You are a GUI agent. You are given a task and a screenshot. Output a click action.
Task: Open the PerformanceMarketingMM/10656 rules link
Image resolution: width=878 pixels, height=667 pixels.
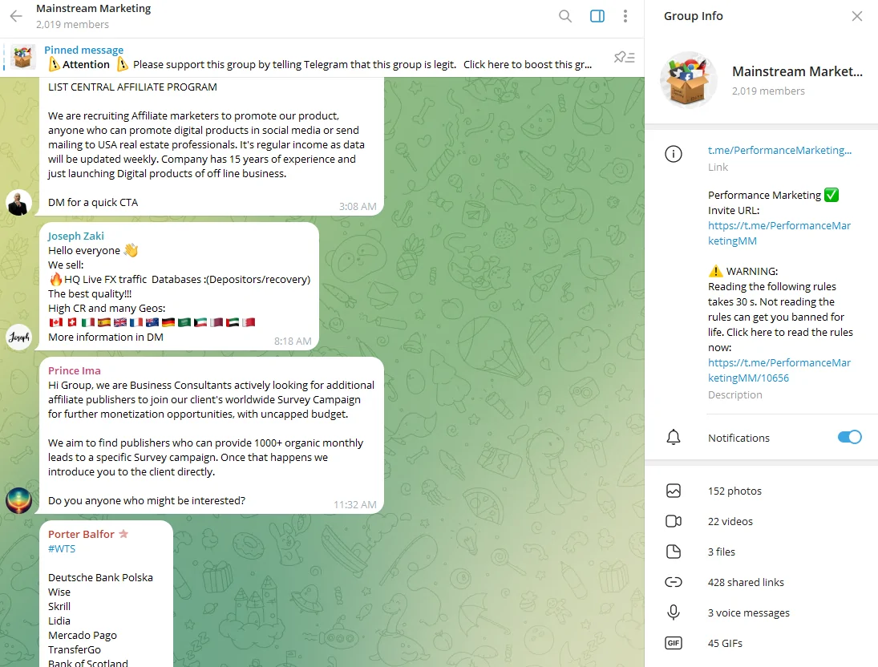779,370
